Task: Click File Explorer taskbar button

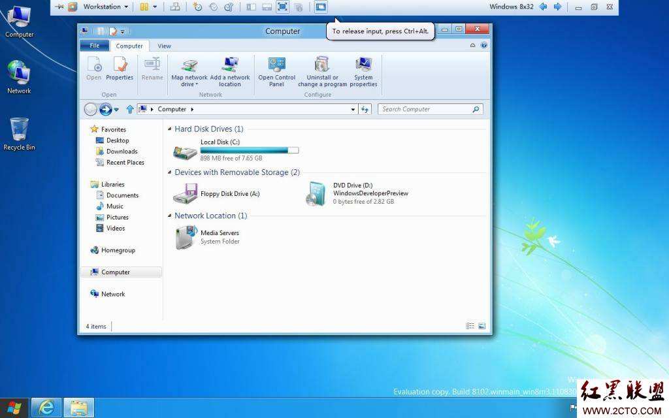Action: click(x=79, y=408)
